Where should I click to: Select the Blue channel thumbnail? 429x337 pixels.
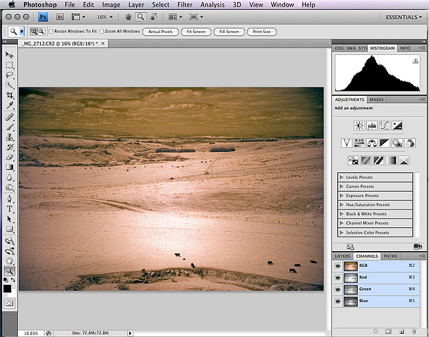tap(350, 301)
